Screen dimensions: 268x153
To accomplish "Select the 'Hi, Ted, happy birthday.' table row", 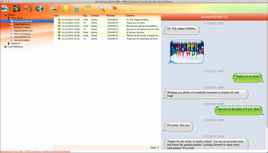I will pos(107,20).
